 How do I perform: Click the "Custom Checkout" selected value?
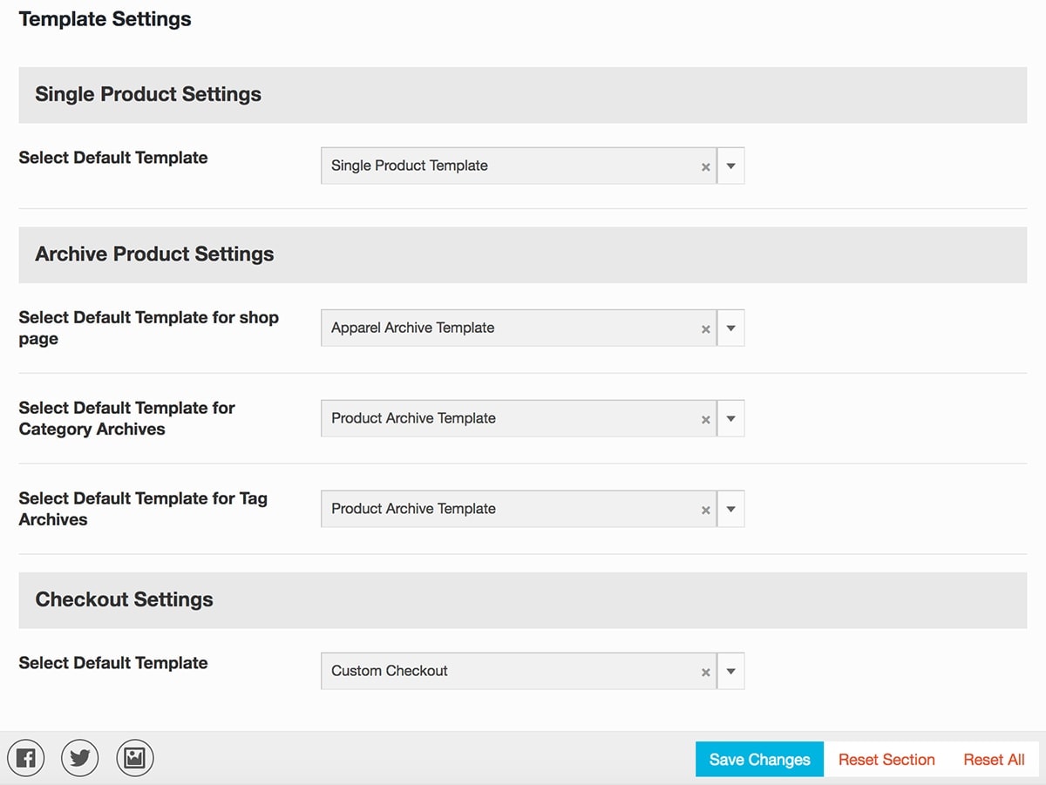[x=390, y=671]
